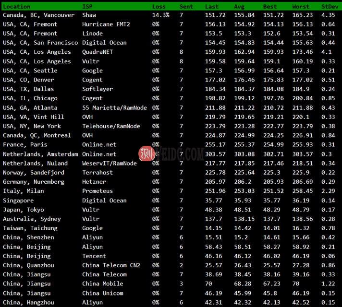Click last value 303.57 in the Last column
The width and height of the screenshot is (342, 307).
pos(215,154)
